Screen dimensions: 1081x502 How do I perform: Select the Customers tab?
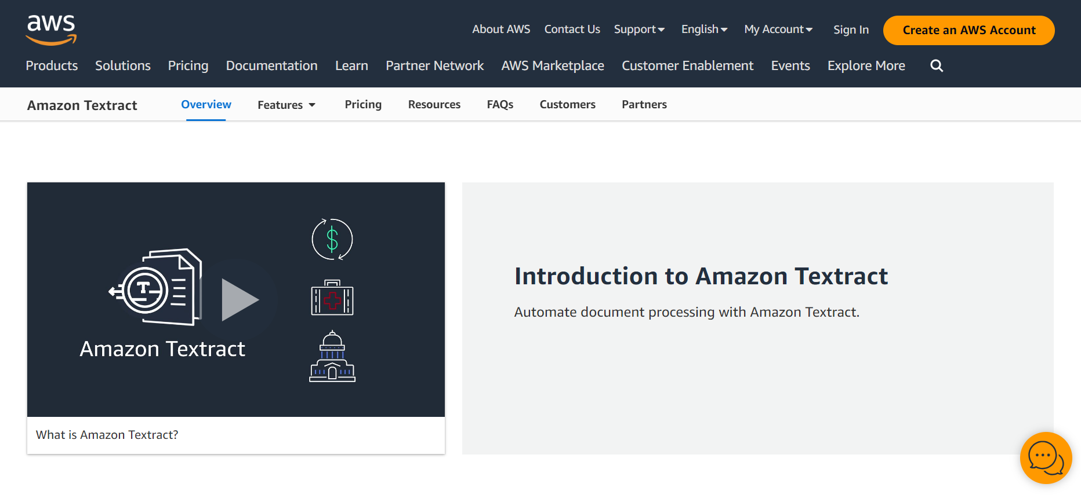pyautogui.click(x=567, y=105)
